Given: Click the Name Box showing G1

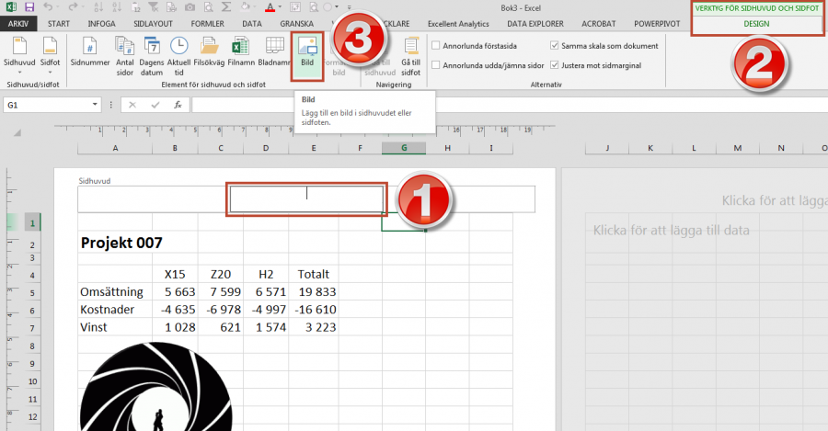Looking at the screenshot, I should [x=47, y=105].
